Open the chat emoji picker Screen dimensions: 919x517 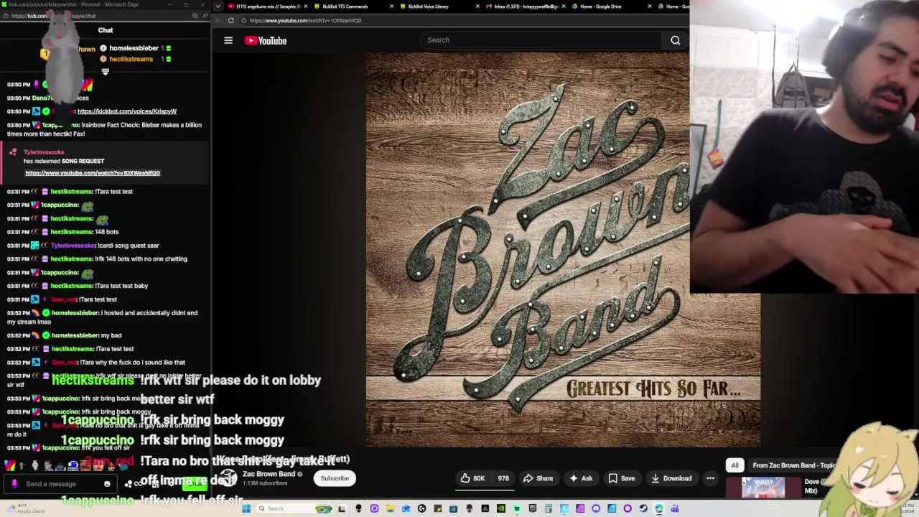click(107, 484)
